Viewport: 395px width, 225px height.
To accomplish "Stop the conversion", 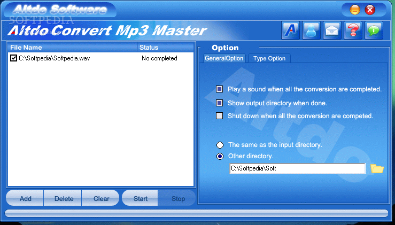I will [x=177, y=198].
